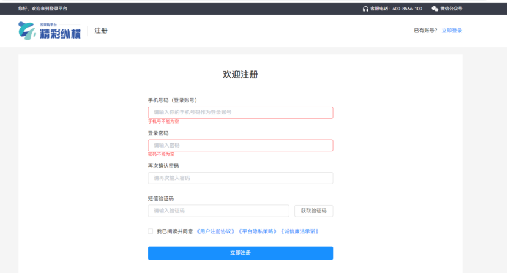Focus the login password input field
508x273 pixels.
pos(241,145)
